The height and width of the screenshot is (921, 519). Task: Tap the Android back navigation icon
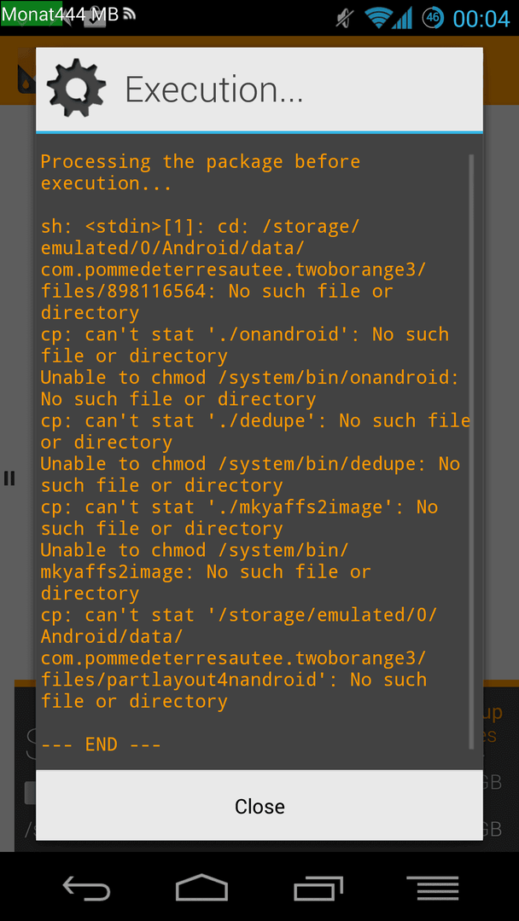pos(86,888)
